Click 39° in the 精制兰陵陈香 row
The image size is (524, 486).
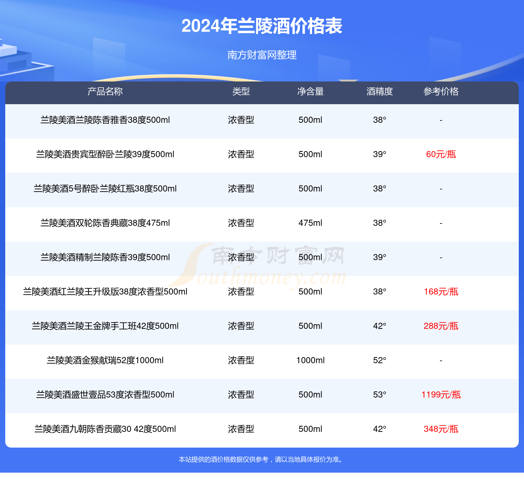380,257
